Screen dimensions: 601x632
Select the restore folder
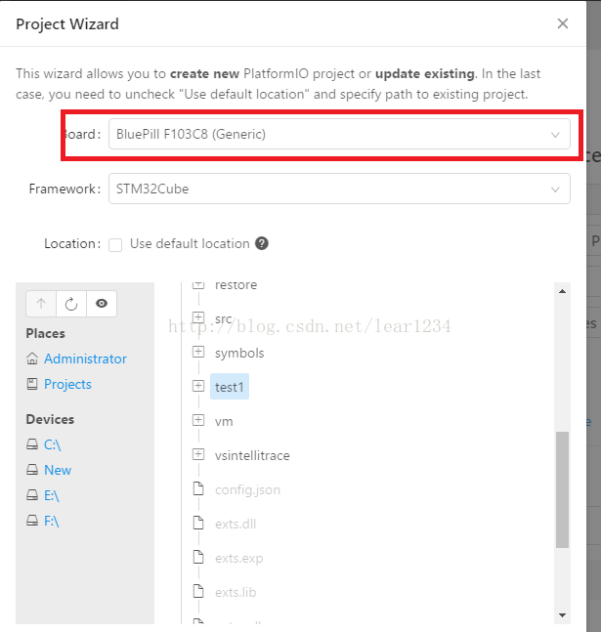click(x=236, y=285)
